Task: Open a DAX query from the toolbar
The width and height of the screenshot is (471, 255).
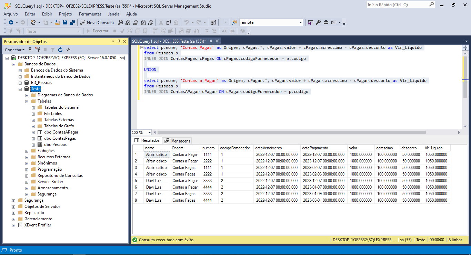Action: (151, 22)
